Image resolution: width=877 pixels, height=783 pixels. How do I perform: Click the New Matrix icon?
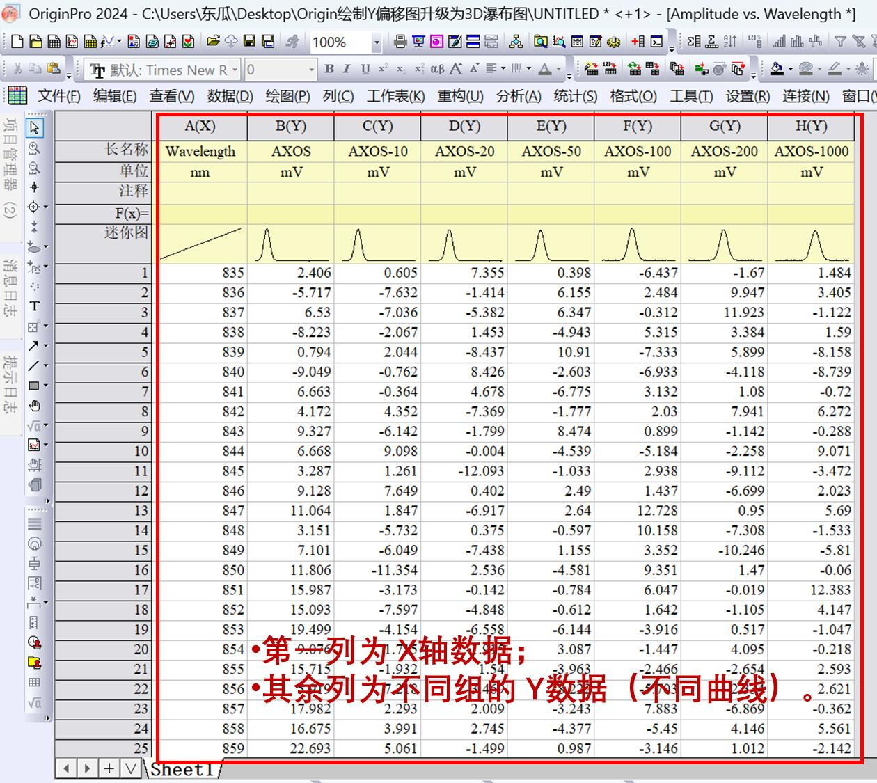click(x=90, y=42)
